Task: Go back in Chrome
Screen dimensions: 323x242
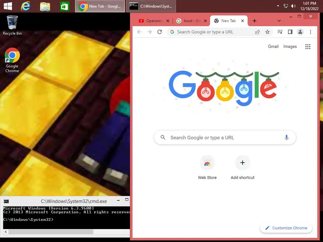Action: click(x=139, y=32)
